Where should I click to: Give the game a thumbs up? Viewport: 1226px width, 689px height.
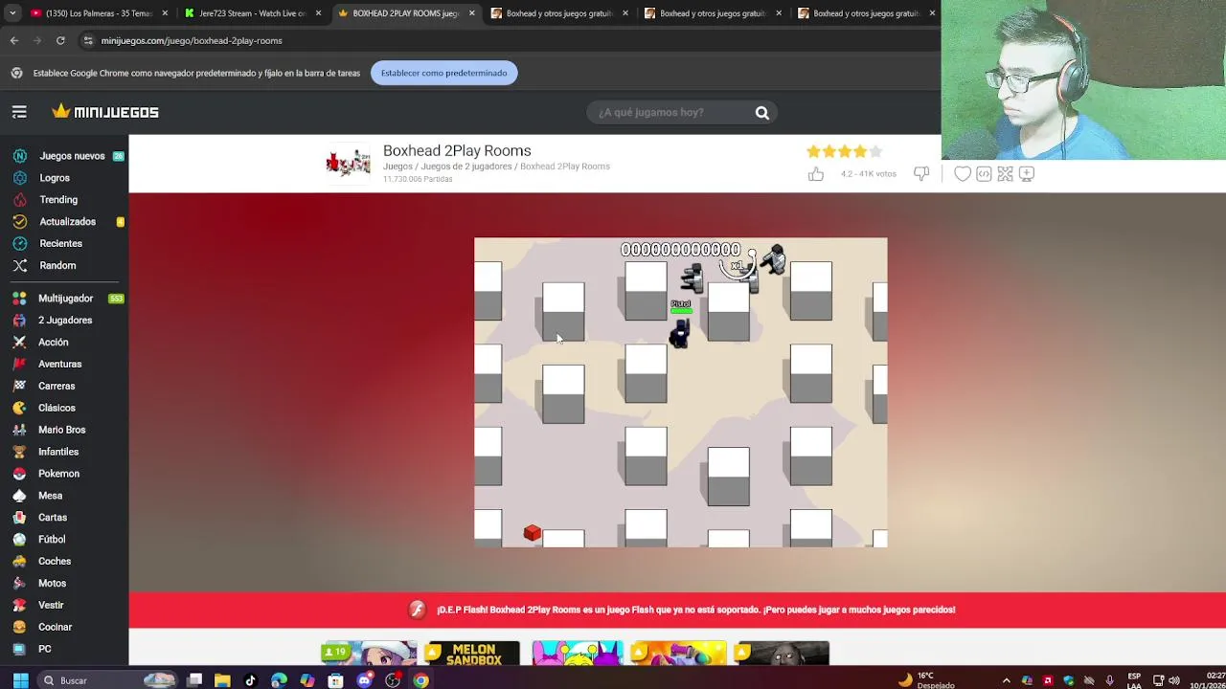pyautogui.click(x=816, y=173)
